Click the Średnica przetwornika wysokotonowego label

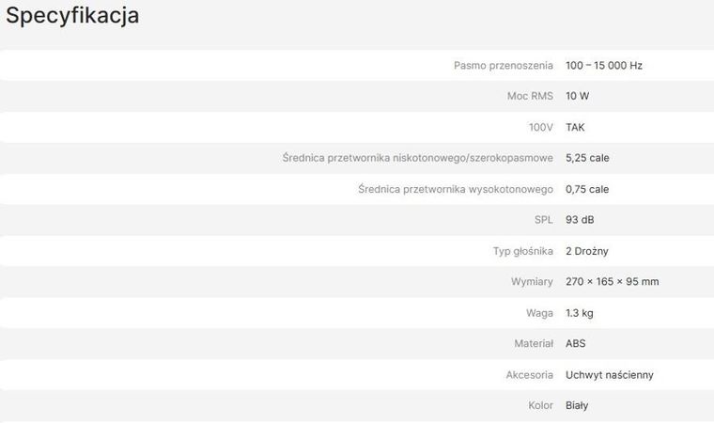pyautogui.click(x=456, y=189)
